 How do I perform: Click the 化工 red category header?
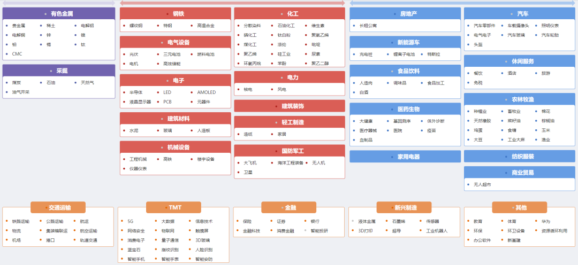pos(290,13)
